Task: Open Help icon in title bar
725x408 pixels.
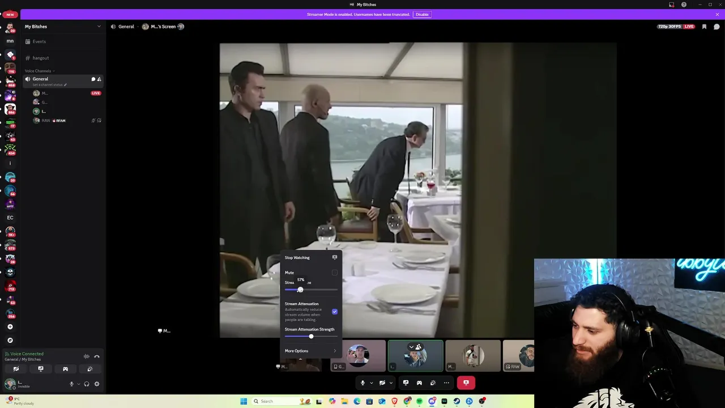Action: pos(684,5)
